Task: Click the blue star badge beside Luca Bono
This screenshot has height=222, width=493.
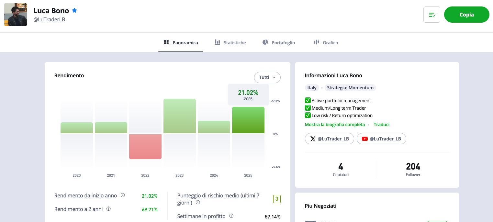Action: (74, 11)
